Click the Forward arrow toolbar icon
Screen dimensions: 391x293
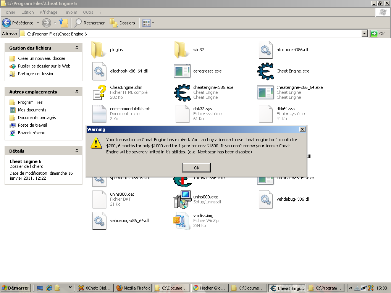[46, 23]
